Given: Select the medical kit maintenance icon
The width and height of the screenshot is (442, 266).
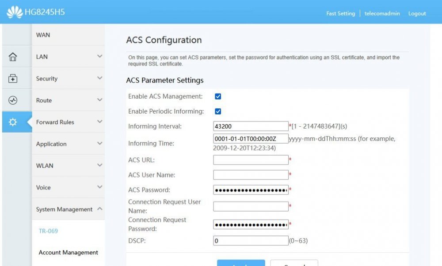Looking at the screenshot, I should 13,79.
